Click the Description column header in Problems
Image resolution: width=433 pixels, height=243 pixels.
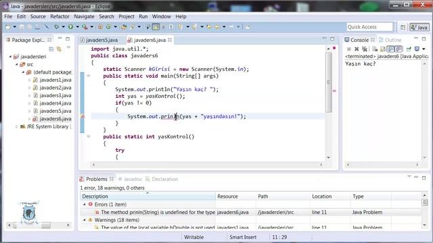(147, 196)
